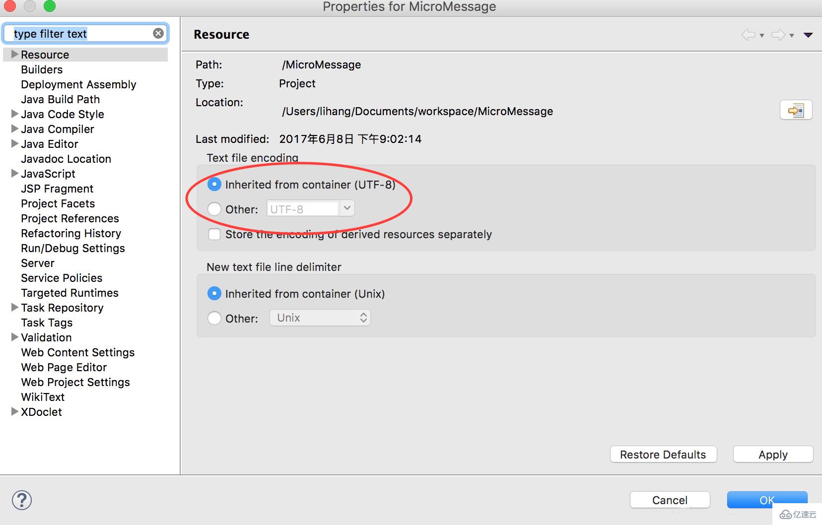This screenshot has height=525, width=822.
Task: Select Builders in the properties tree
Action: [x=42, y=69]
